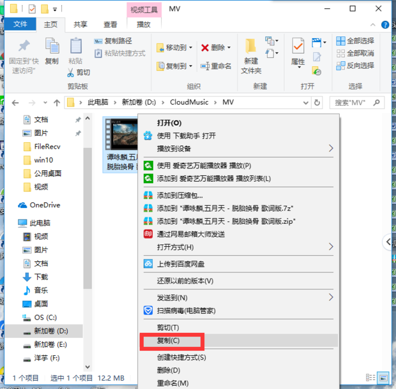Screen dimensions: 396x389
Task: Open recent locations dropdown arrow
Action: [x=45, y=103]
